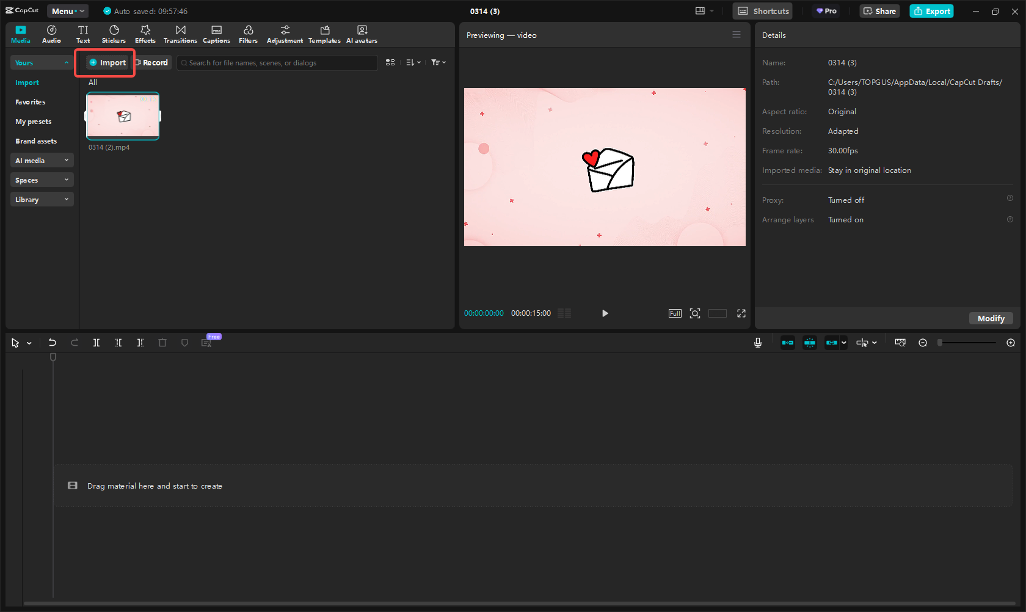Open the Adjustment tab
This screenshot has height=612, width=1026.
tap(285, 34)
